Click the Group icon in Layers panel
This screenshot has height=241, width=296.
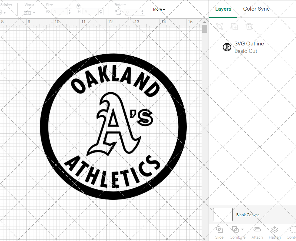coord(220,27)
